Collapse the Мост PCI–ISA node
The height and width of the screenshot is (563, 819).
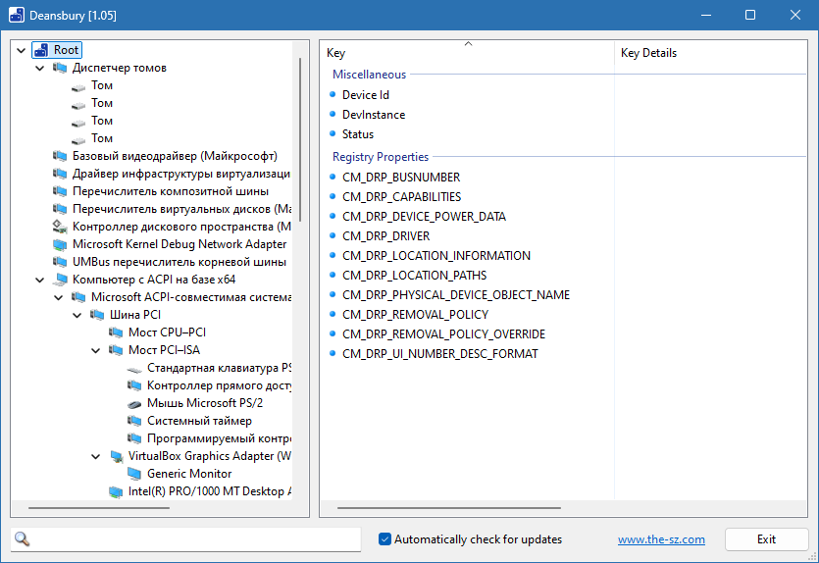tap(96, 351)
